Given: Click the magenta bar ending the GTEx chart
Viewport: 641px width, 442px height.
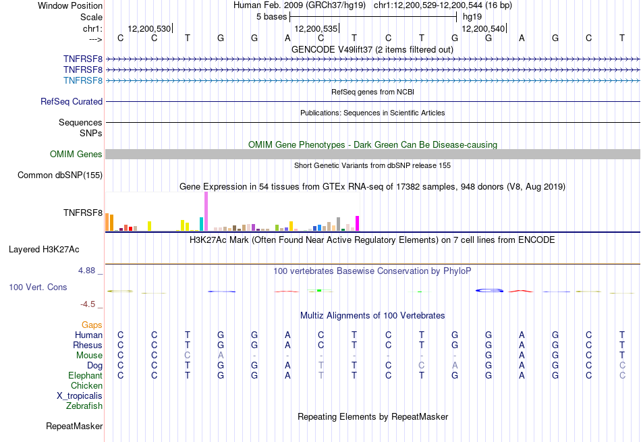Looking at the screenshot, I should click(358, 223).
